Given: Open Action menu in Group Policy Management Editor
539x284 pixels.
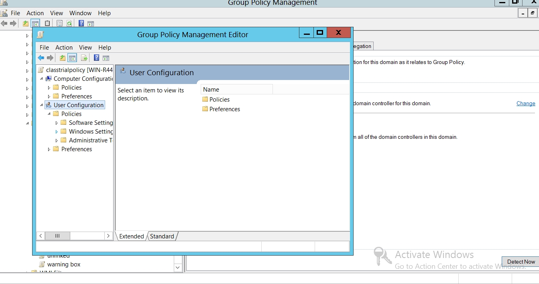Looking at the screenshot, I should click(64, 47).
